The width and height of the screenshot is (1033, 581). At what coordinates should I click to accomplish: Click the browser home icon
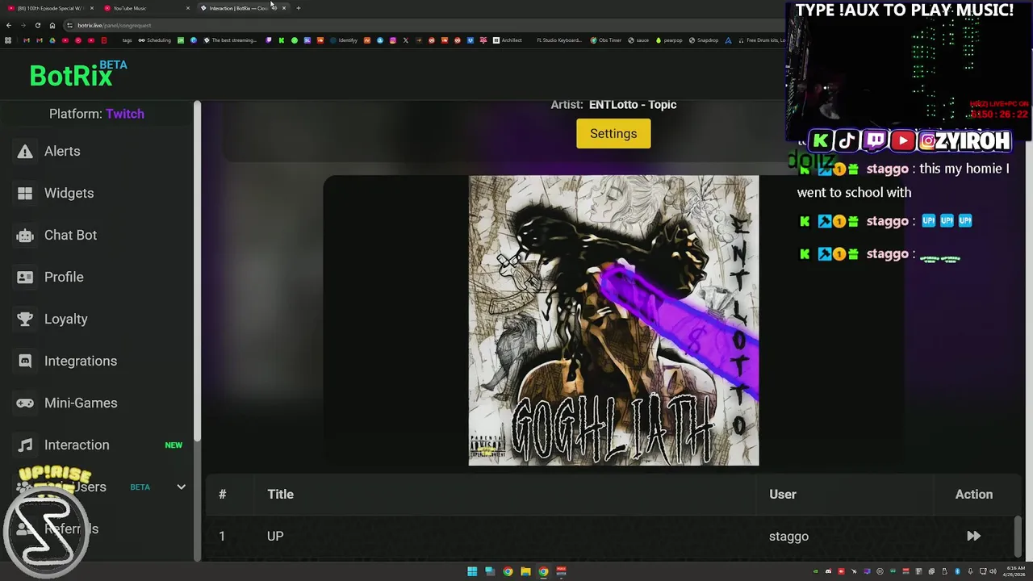coord(52,25)
